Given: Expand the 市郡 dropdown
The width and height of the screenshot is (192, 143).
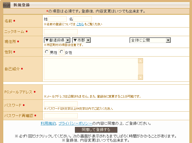Looking at the screenshot, I should pyautogui.click(x=81, y=40).
